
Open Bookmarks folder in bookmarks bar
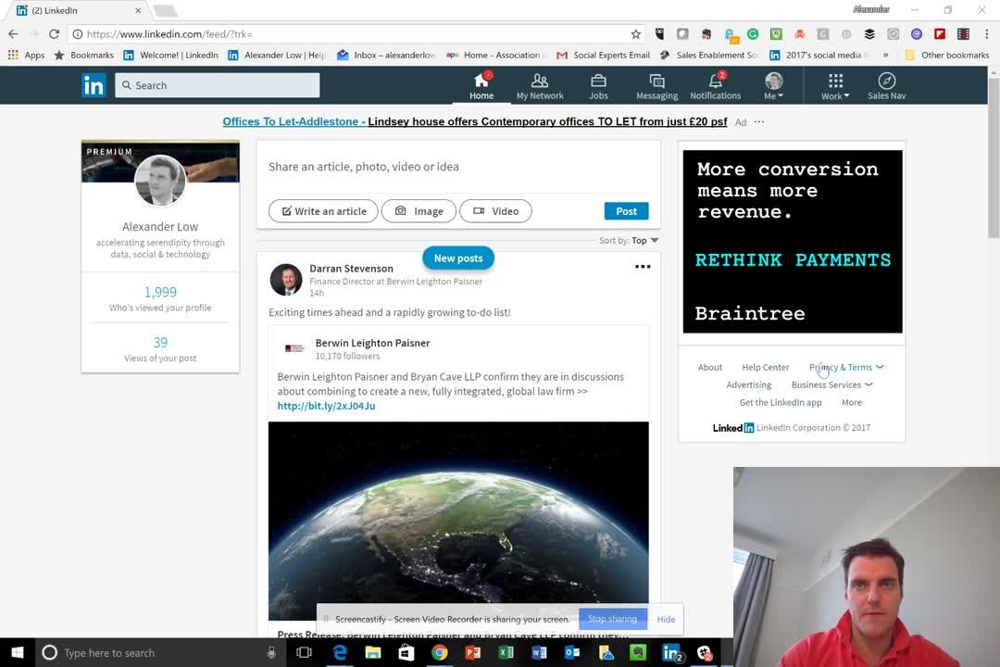83,55
